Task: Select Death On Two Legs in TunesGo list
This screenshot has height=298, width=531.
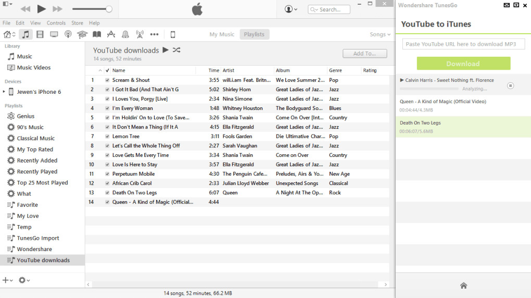Action: pyautogui.click(x=463, y=127)
